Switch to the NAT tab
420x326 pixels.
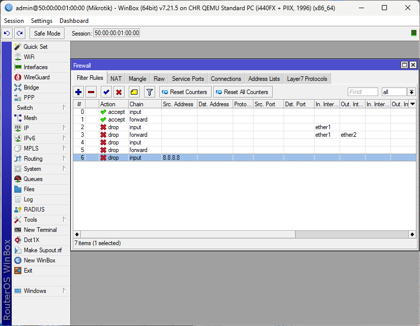tap(116, 79)
